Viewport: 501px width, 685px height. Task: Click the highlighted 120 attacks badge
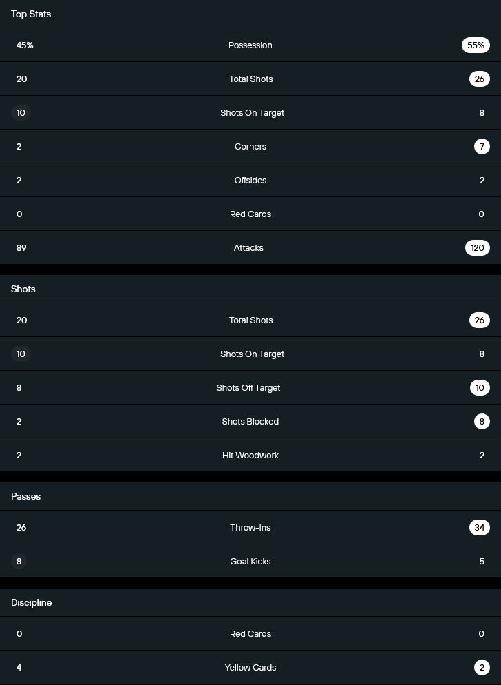tap(478, 248)
